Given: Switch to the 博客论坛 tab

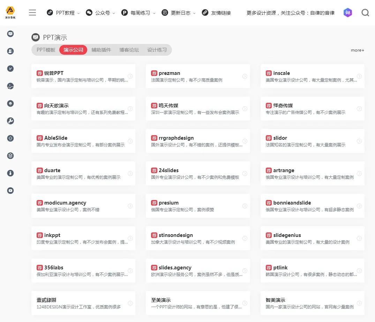Looking at the screenshot, I should pos(129,50).
